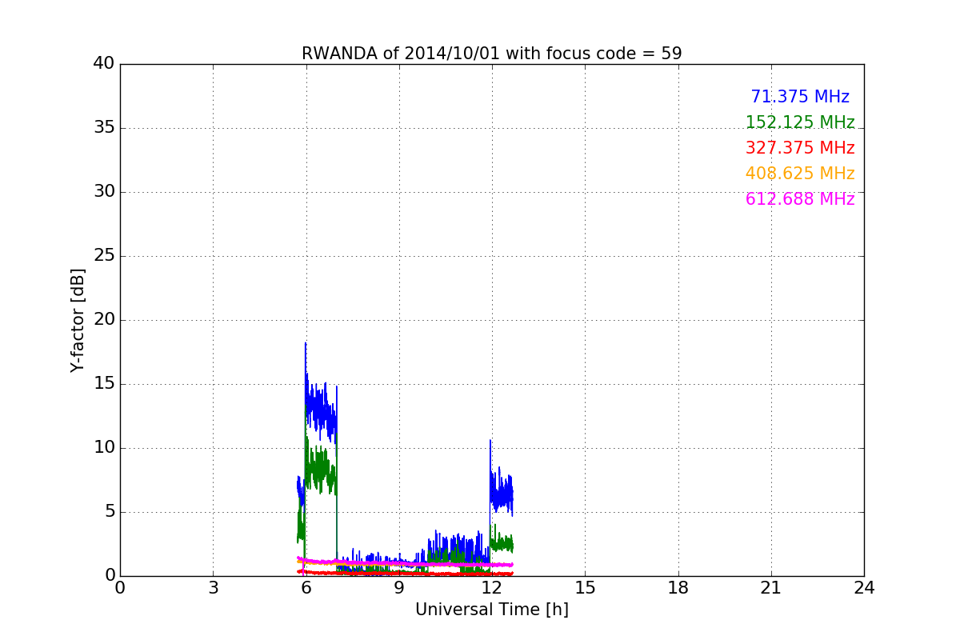Click the y-axis tick label 25
Viewport: 960px width, 640px height.
(103, 256)
